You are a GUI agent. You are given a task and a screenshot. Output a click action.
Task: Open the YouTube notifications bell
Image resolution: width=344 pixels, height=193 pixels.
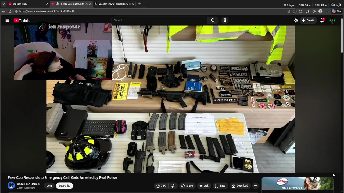point(322,20)
